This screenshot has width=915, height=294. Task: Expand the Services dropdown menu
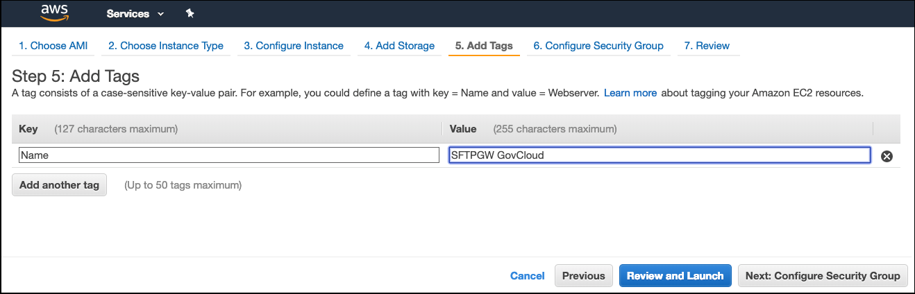pyautogui.click(x=135, y=14)
